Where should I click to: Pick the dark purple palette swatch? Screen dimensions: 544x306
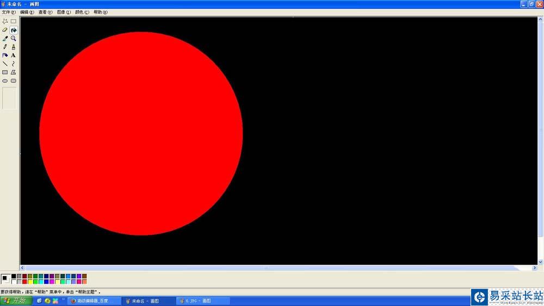coord(52,276)
